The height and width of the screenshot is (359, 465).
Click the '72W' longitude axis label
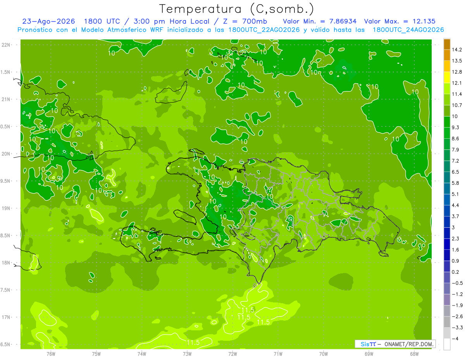pos(232,354)
